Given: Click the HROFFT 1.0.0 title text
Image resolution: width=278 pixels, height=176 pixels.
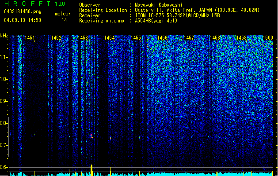Looking at the screenshot, I should coord(35,4).
